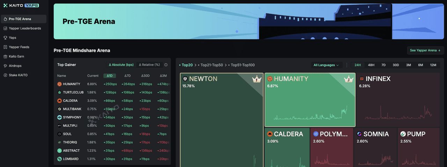Screen dimensions: 447x167
Task: Click the See Yapper Arena button
Action: pyautogui.click(x=425, y=50)
